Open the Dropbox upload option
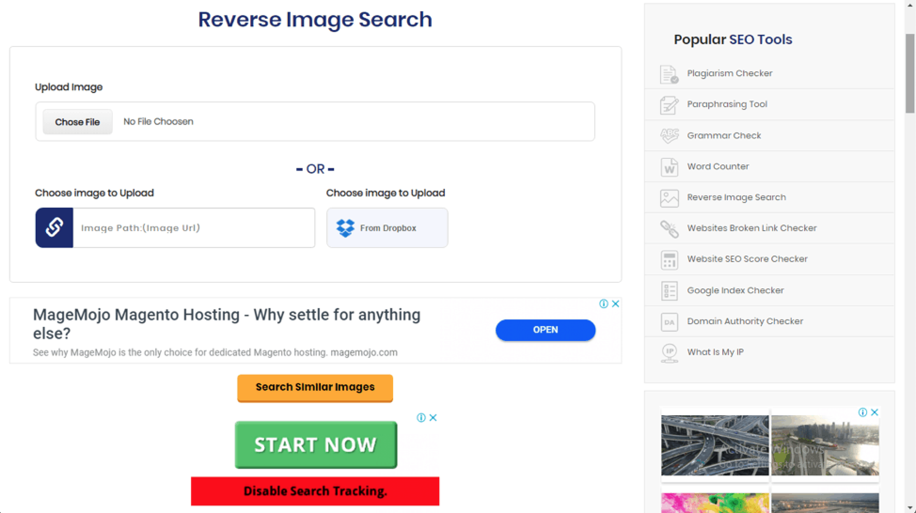 click(x=387, y=228)
